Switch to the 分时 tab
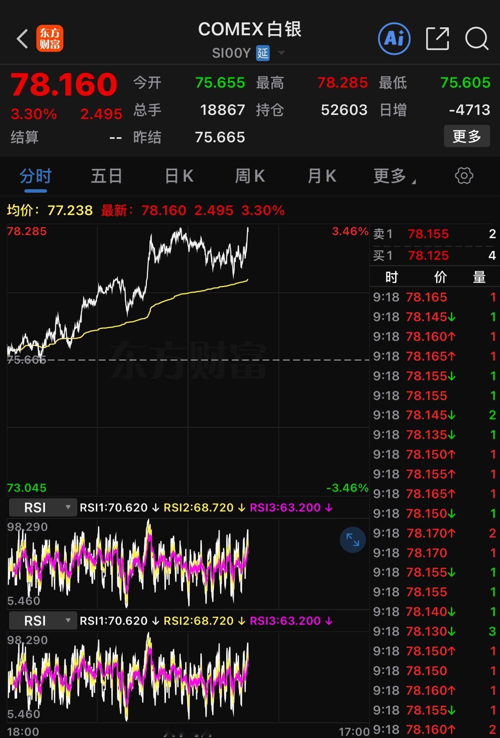 (x=36, y=176)
